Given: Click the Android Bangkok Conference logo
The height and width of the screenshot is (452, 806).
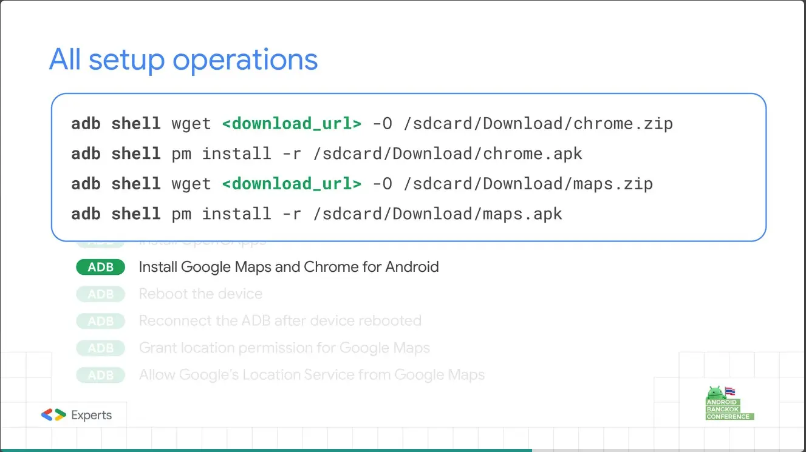Looking at the screenshot, I should click(729, 403).
